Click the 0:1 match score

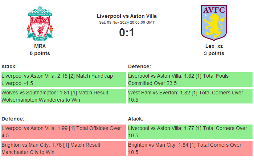[127, 33]
